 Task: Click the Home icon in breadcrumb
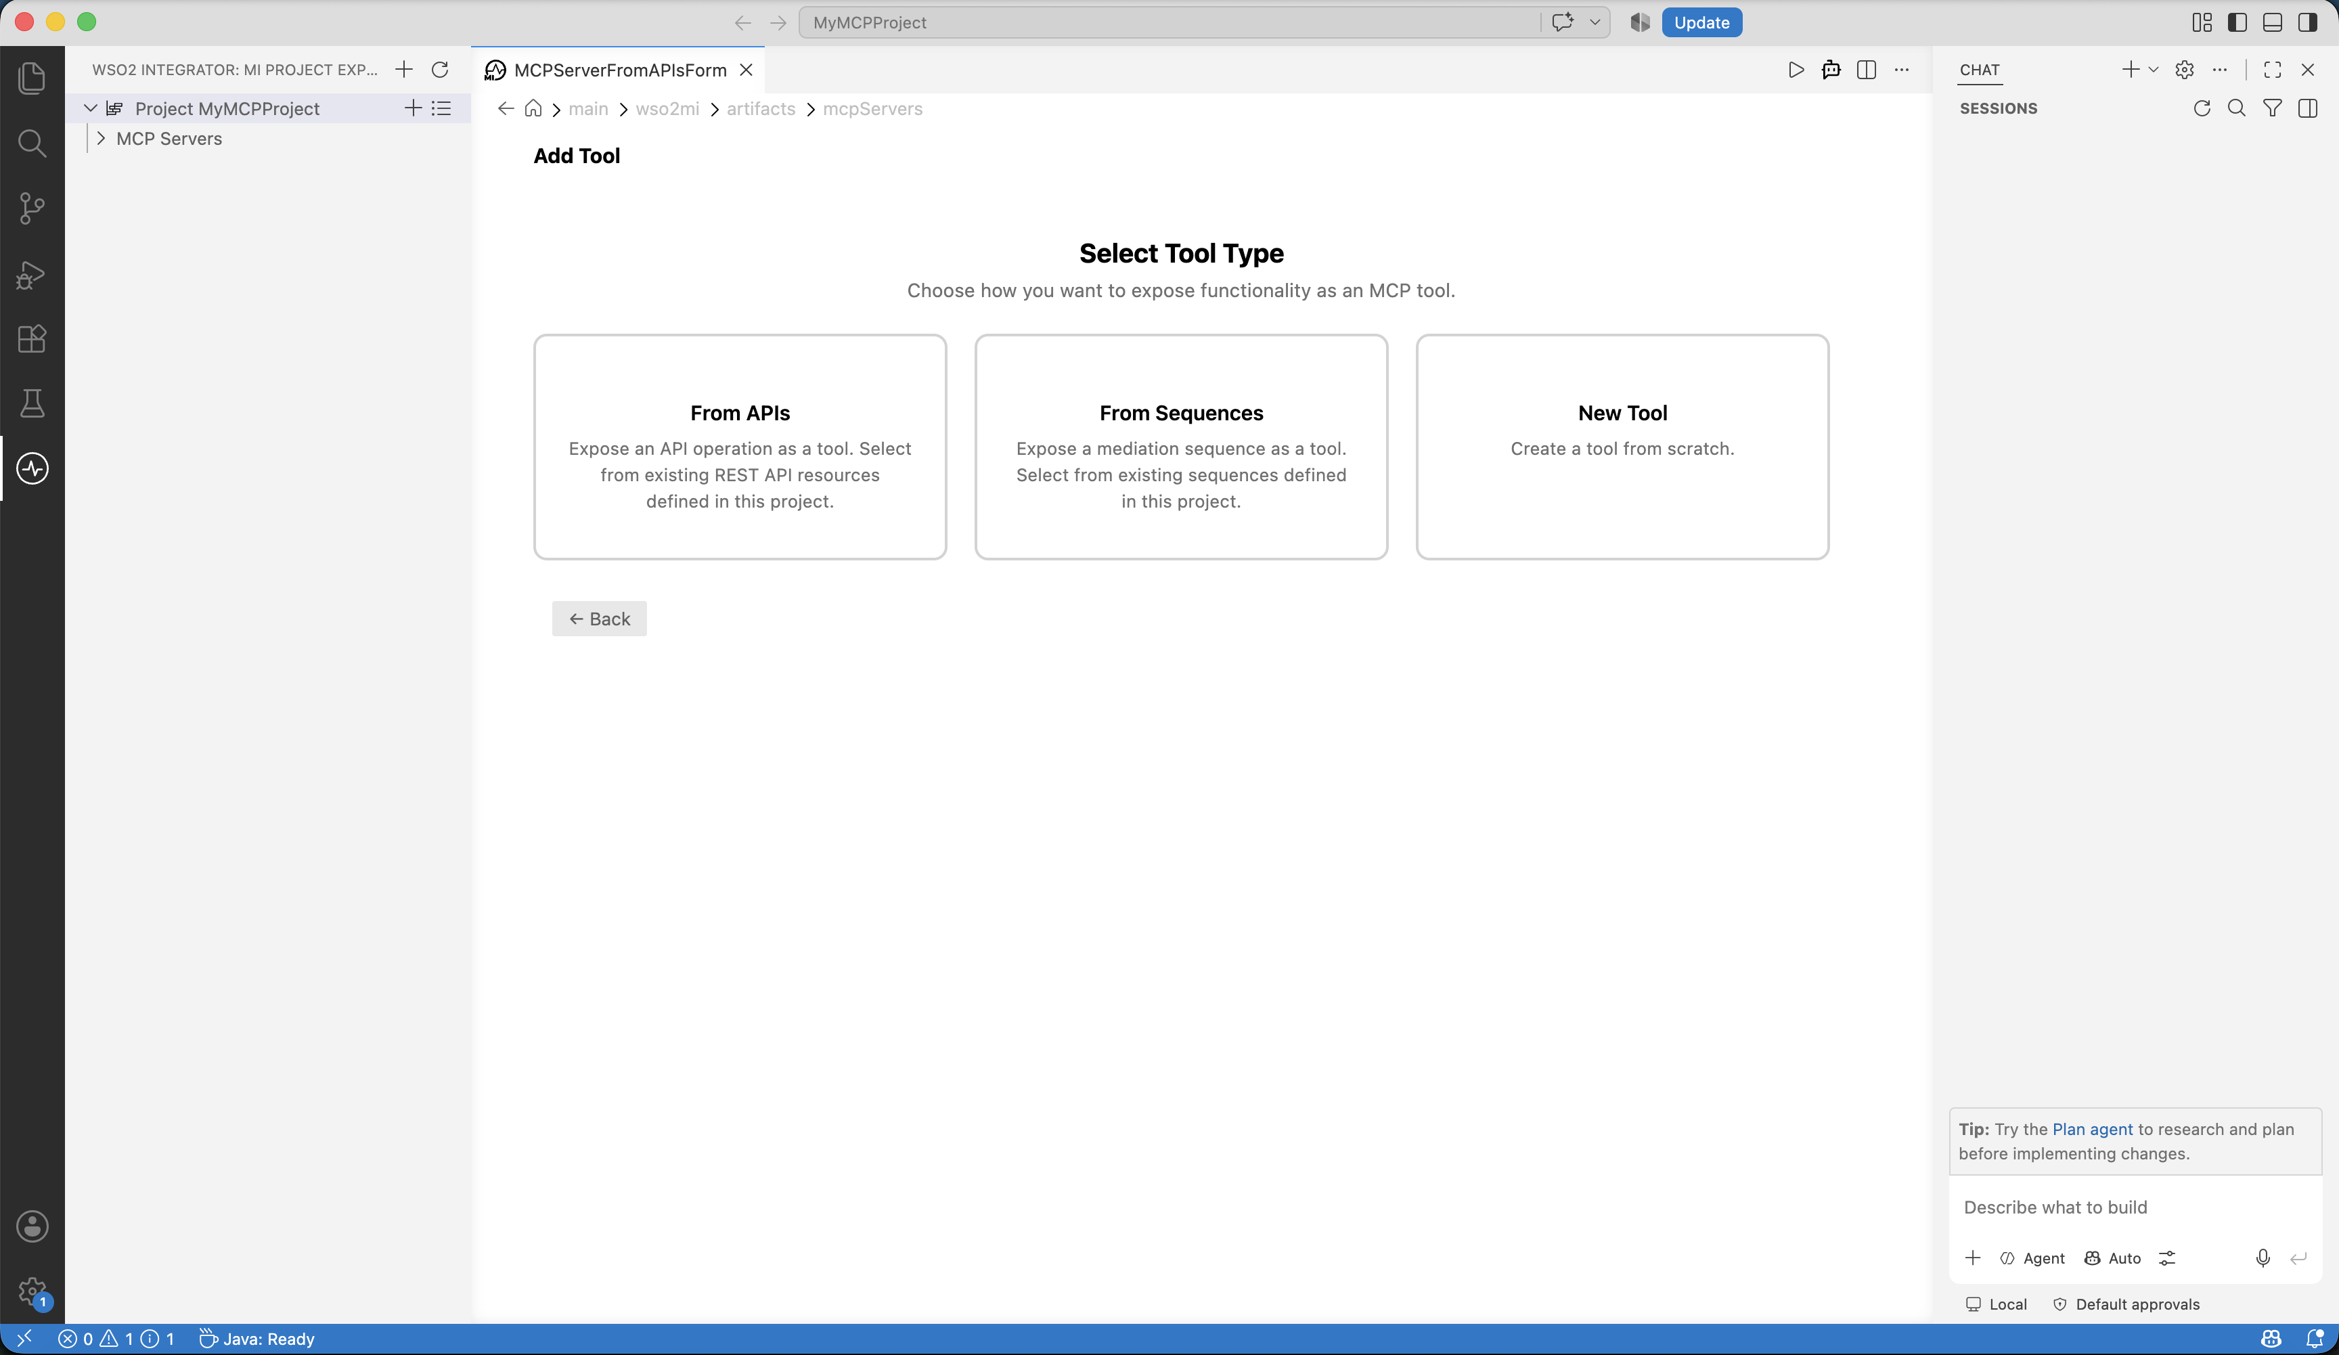click(533, 108)
